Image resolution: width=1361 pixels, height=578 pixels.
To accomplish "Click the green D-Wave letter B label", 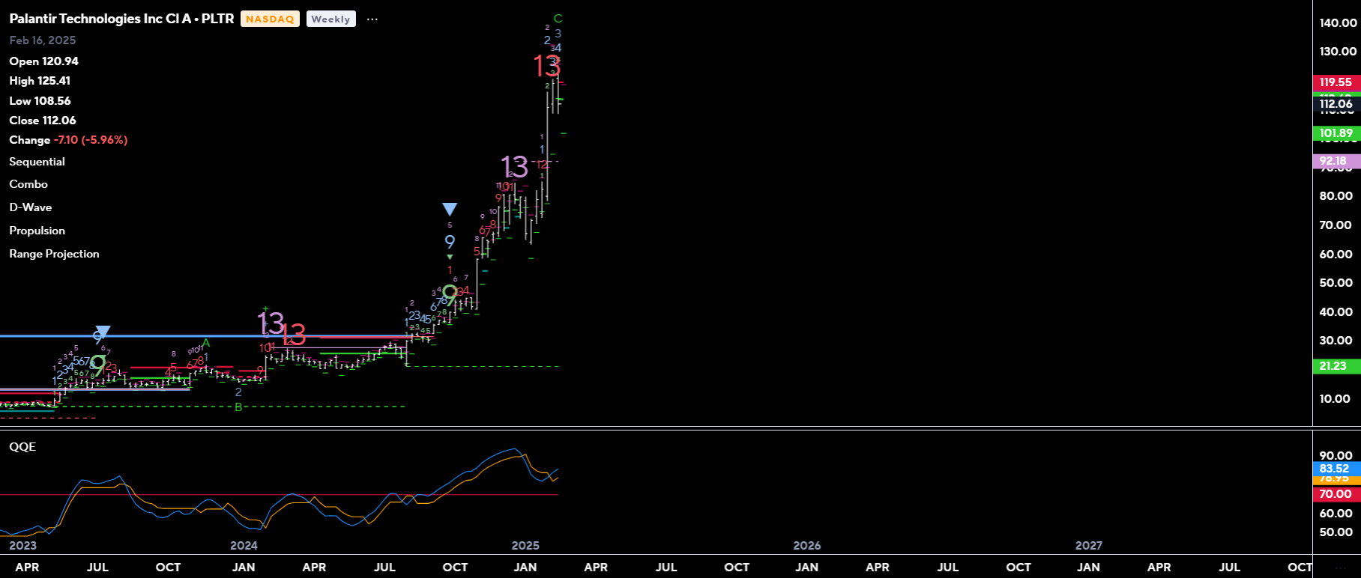I will click(x=238, y=407).
